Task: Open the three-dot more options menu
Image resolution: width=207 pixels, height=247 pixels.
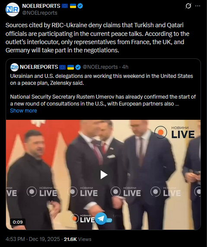Action: [x=198, y=6]
